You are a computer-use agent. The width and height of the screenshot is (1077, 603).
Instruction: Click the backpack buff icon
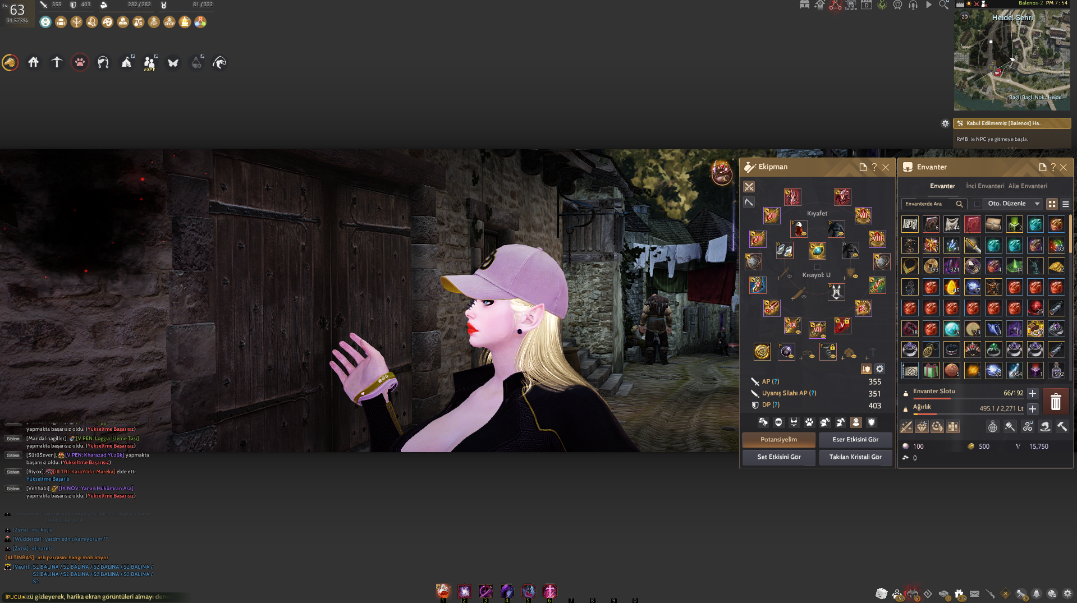[x=61, y=22]
